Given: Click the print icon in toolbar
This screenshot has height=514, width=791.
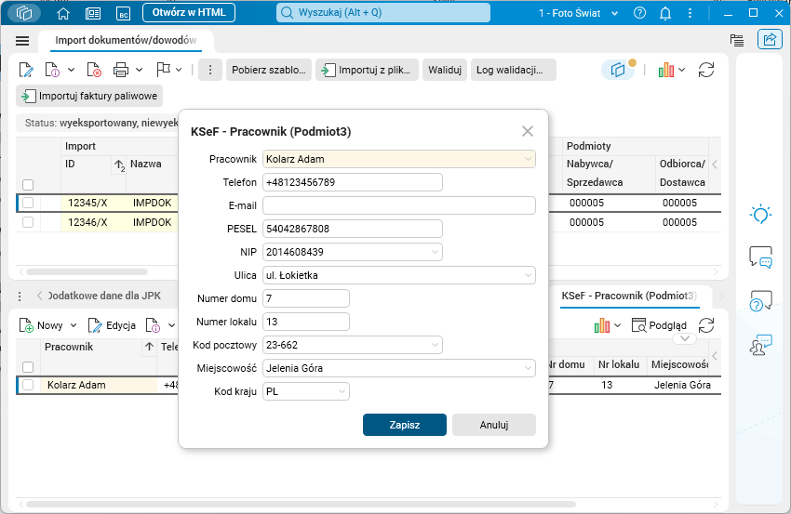Looking at the screenshot, I should tap(121, 70).
